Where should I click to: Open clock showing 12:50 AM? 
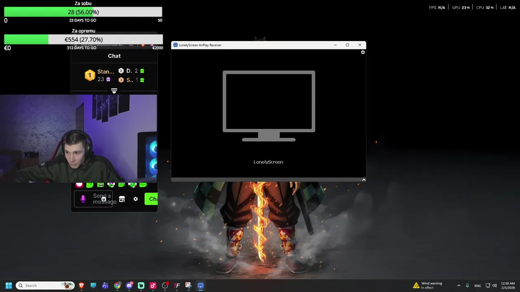(x=508, y=286)
